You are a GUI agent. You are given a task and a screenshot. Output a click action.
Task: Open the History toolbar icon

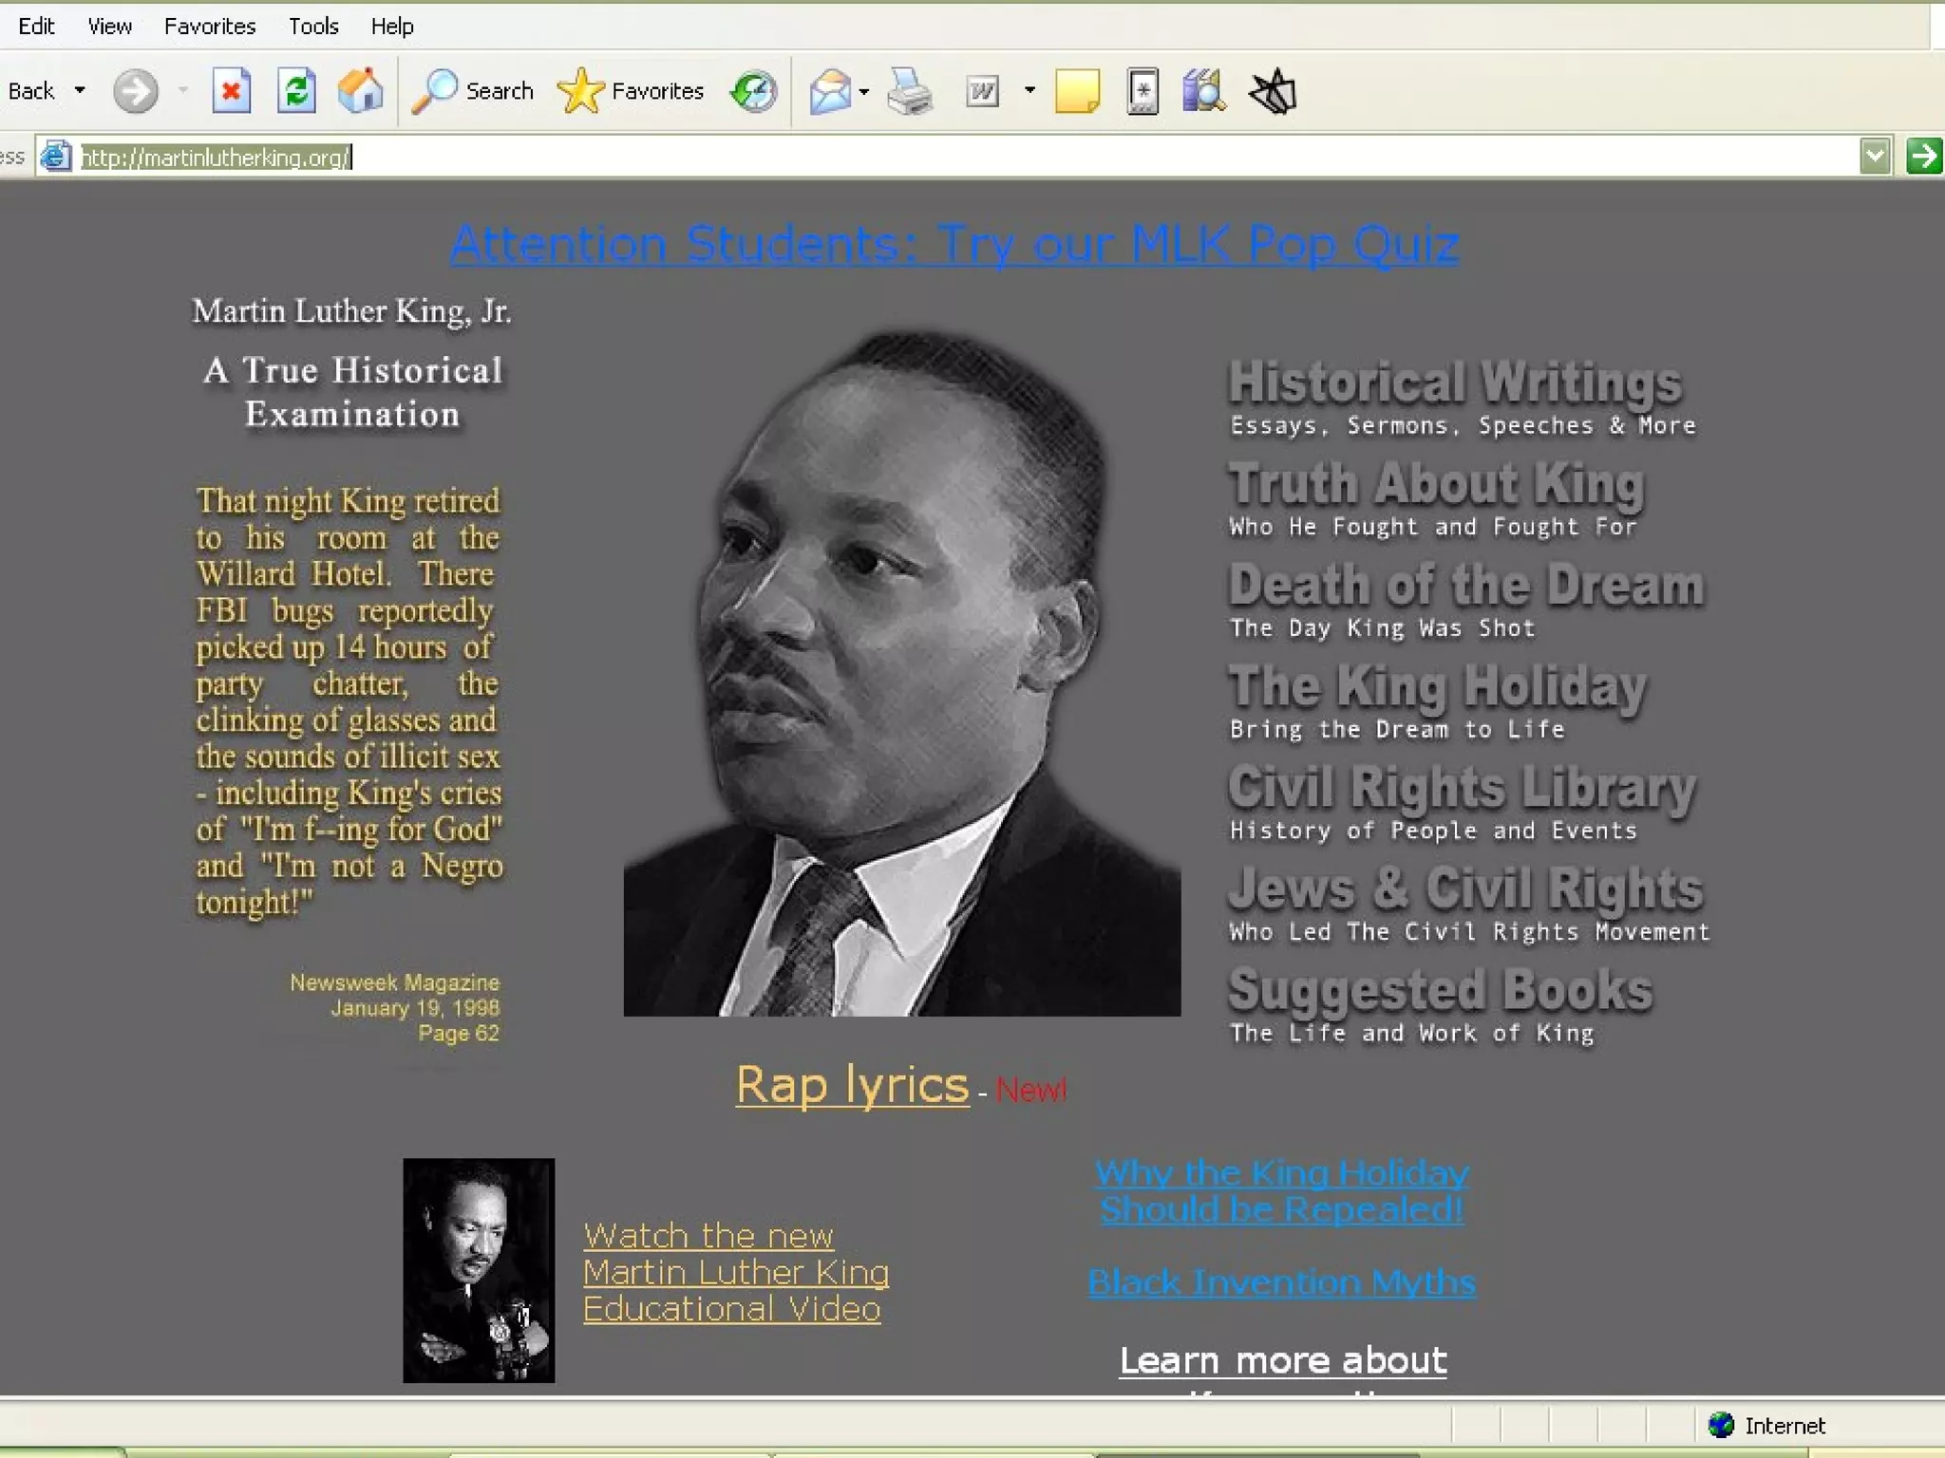(754, 91)
